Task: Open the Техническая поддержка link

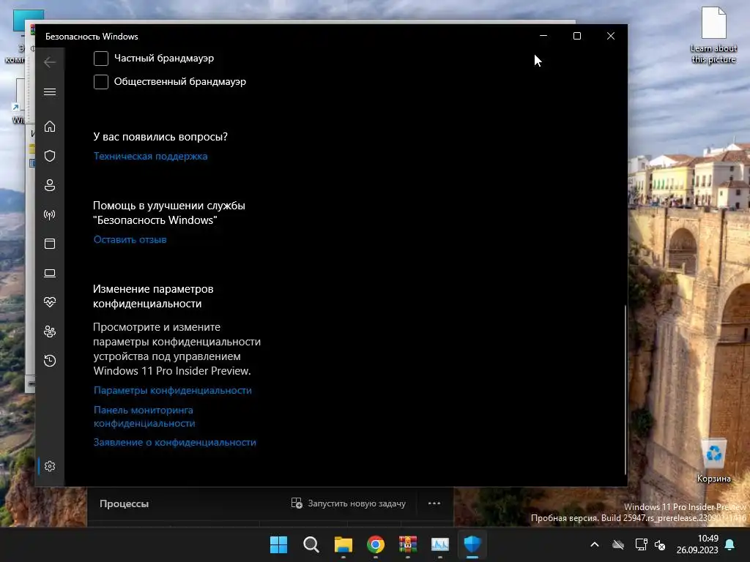Action: coord(151,157)
